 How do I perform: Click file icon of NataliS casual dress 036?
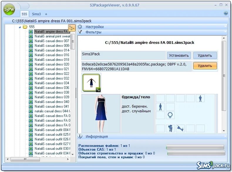click(31, 88)
